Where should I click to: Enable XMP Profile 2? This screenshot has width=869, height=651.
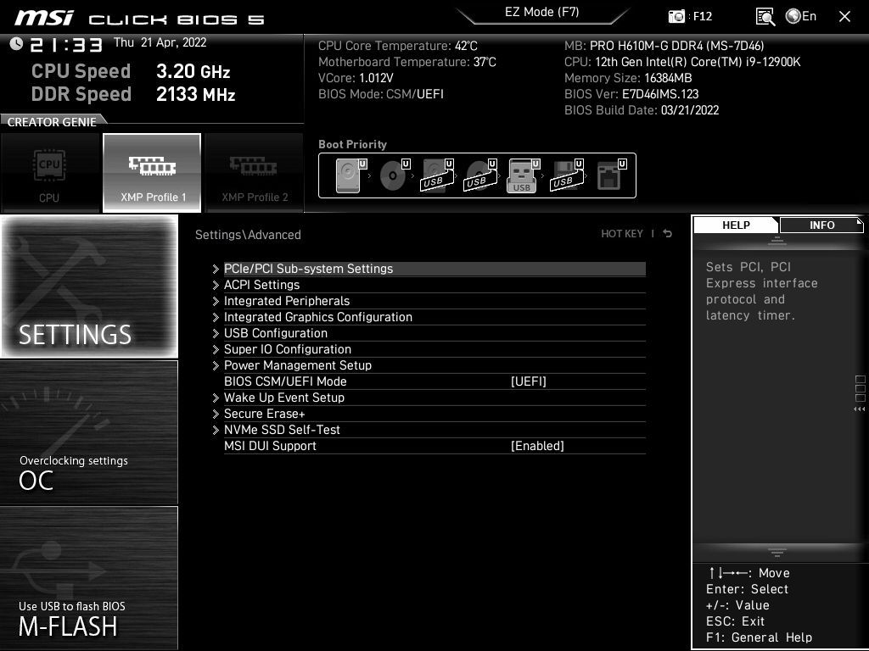[255, 173]
